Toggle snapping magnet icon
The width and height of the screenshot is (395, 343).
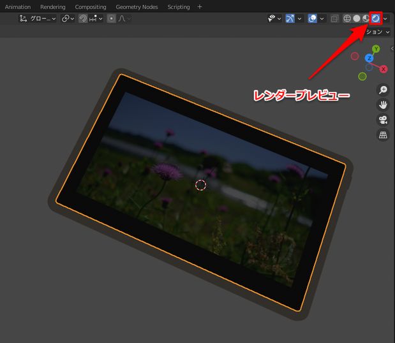[x=83, y=18]
